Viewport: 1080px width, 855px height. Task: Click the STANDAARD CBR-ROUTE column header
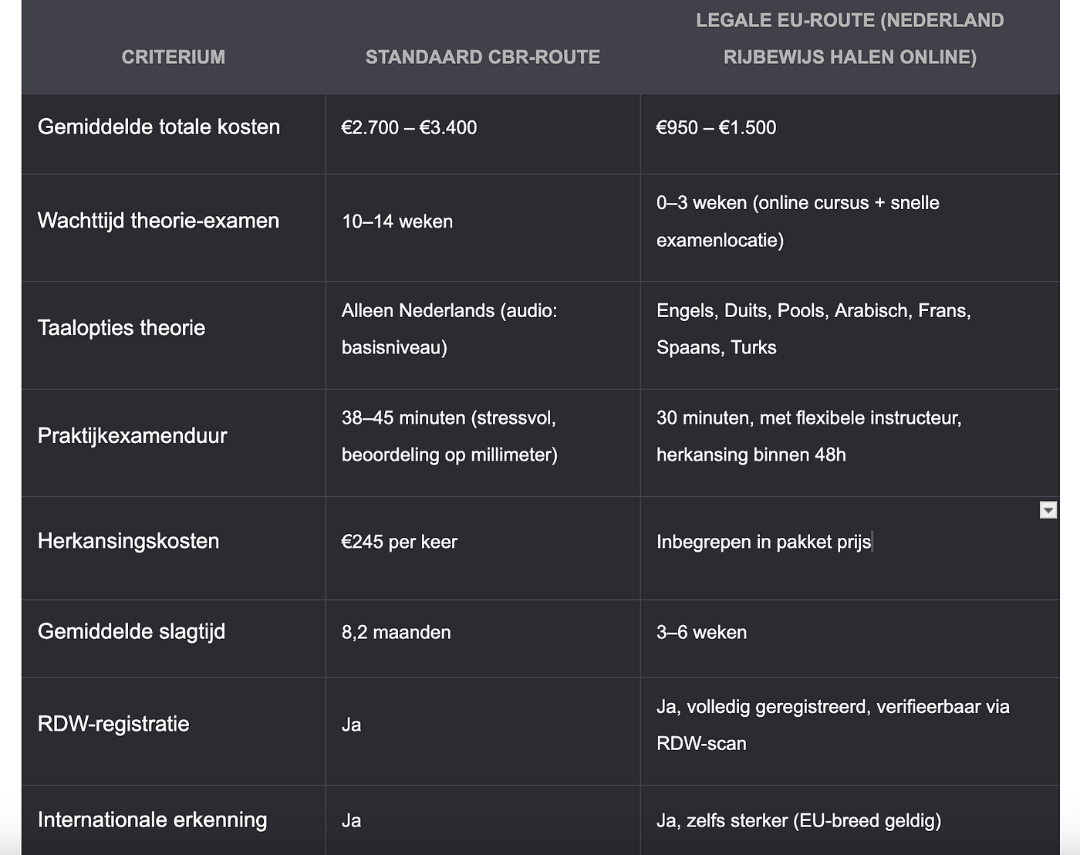click(482, 57)
